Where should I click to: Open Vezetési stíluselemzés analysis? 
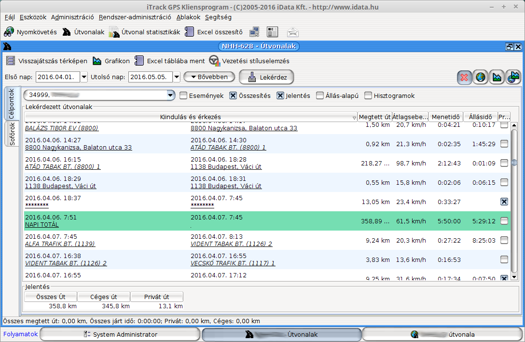point(249,61)
